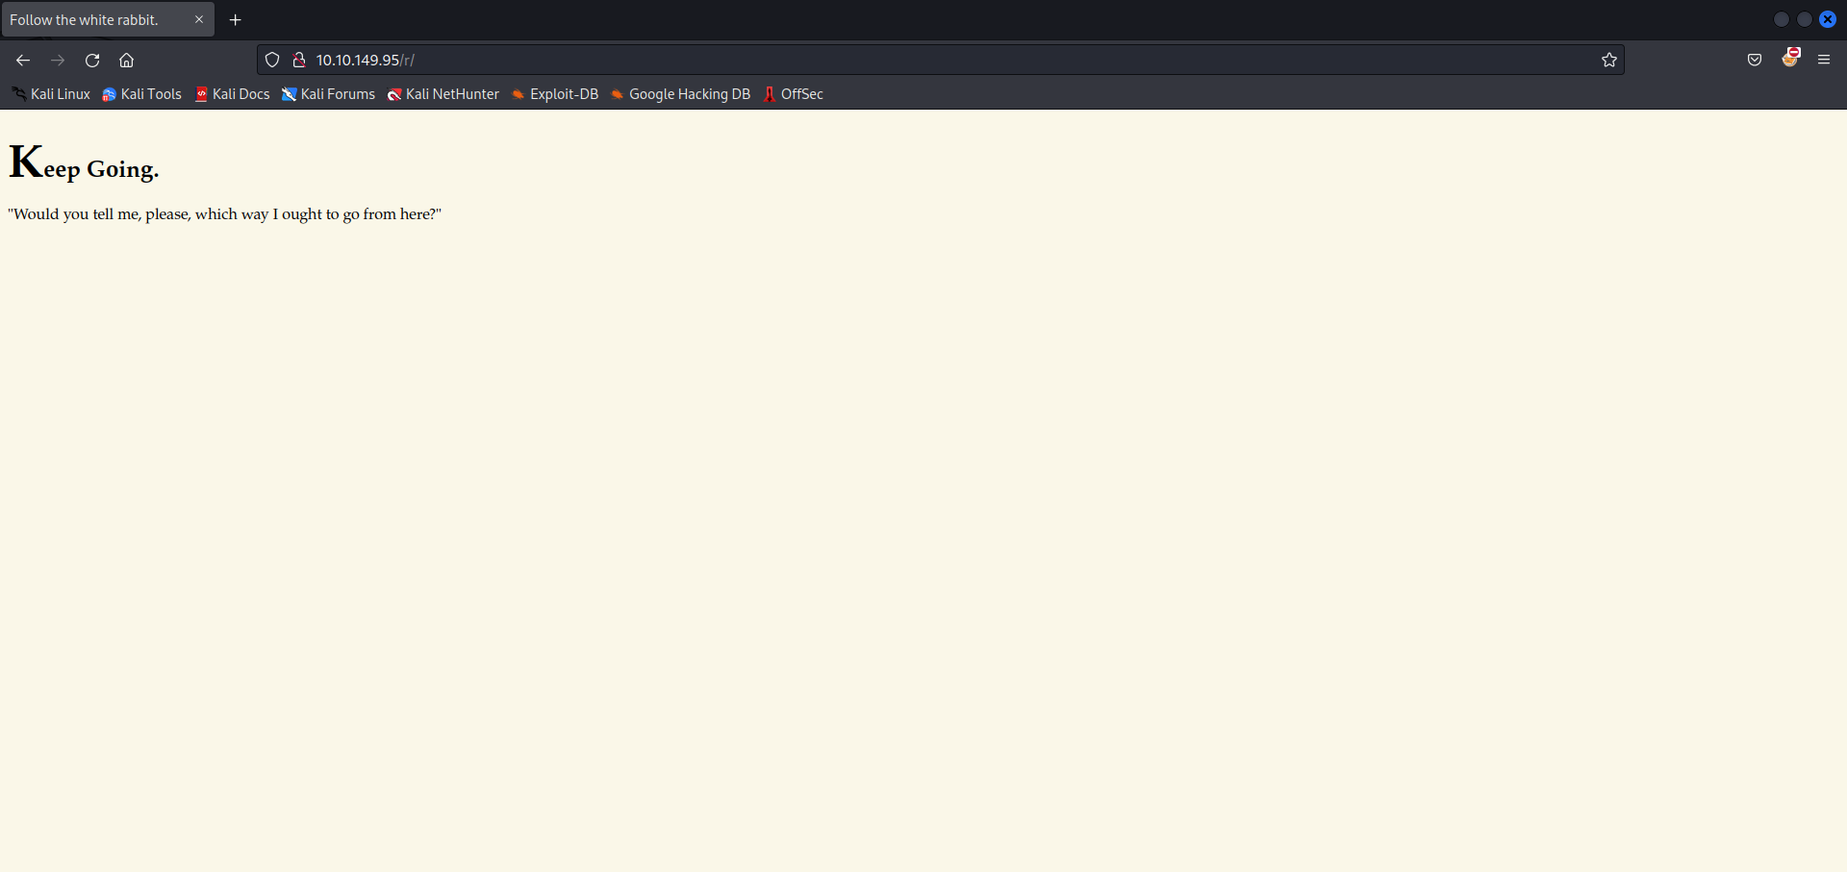Click the 'Would you tell me, please' quote
The height and width of the screenshot is (872, 1847).
225,213
